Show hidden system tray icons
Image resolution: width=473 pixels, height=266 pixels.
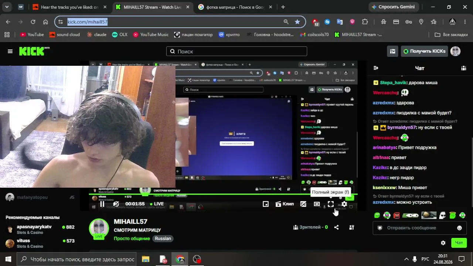[x=406, y=259]
